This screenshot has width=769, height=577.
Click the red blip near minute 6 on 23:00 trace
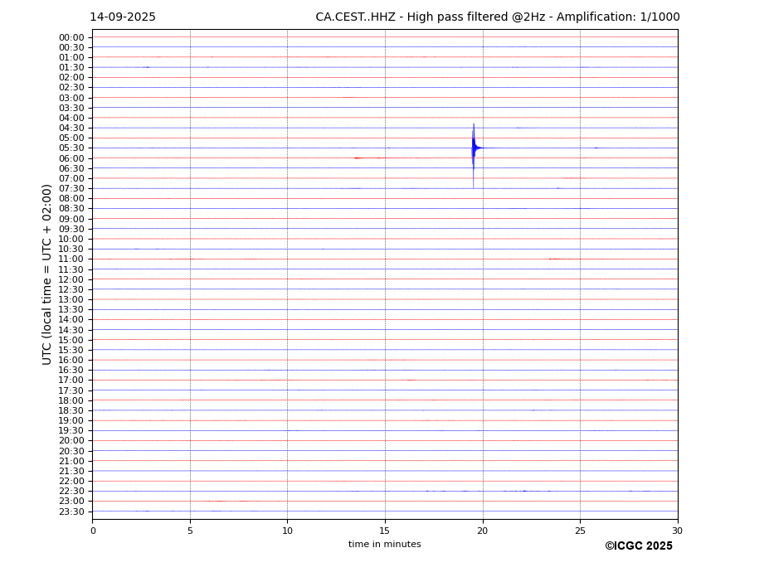216,501
